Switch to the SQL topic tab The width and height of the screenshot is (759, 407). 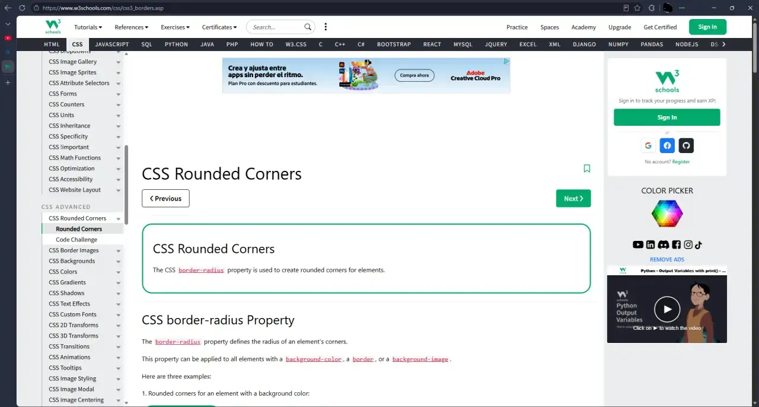[x=146, y=44]
